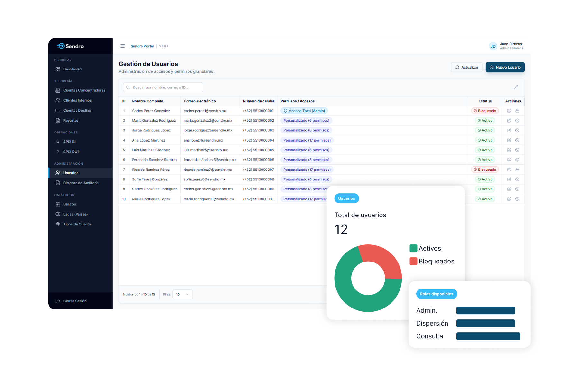This screenshot has height=386, width=579.
Task: Open the Filas rows-per-page dropdown
Action: (x=182, y=294)
